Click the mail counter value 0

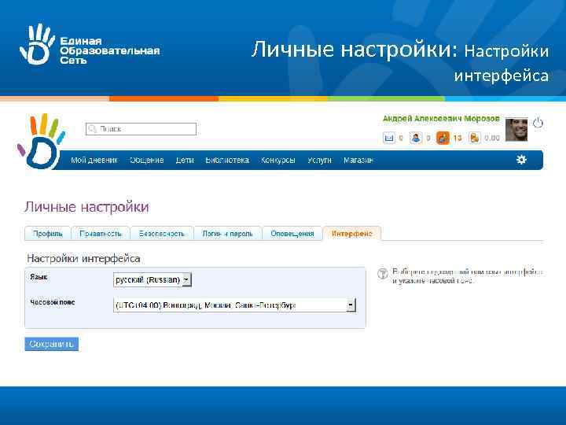(x=401, y=138)
